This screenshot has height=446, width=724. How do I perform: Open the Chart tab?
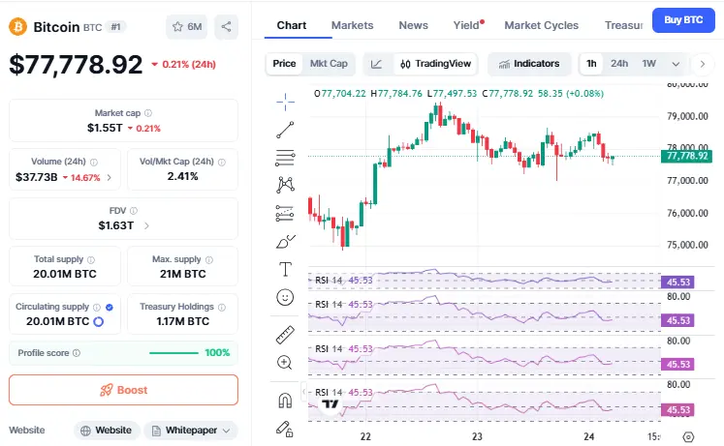(292, 25)
